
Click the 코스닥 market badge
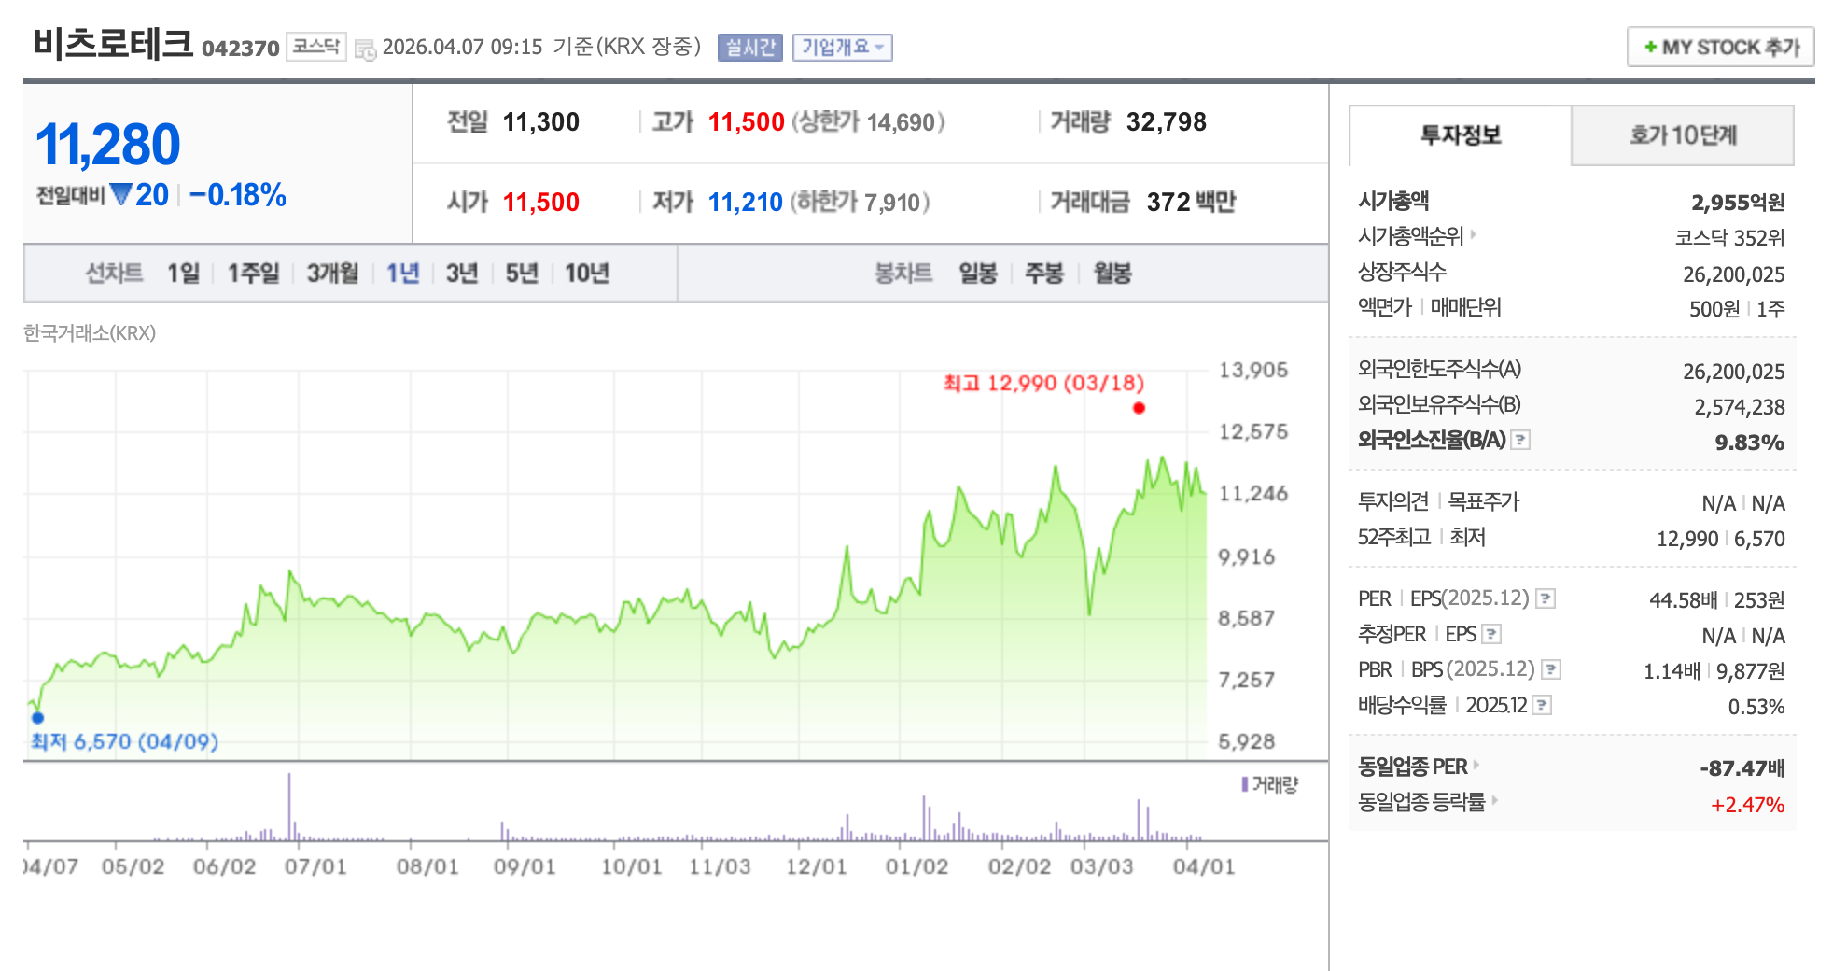(315, 47)
